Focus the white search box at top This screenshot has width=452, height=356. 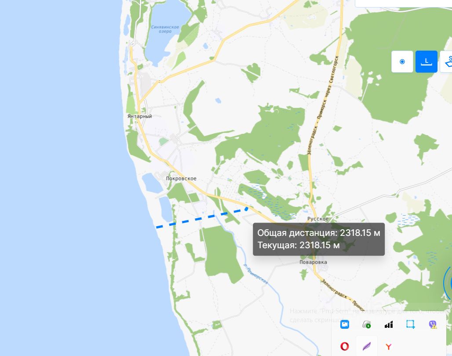click(403, 3)
